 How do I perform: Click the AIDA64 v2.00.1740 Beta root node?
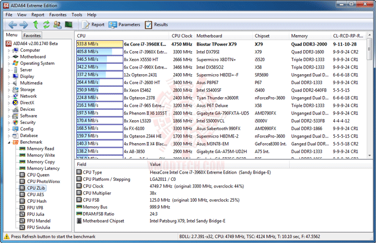pyautogui.click(x=32, y=43)
